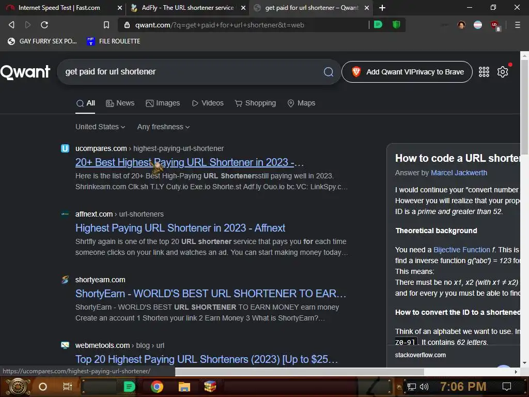Open the Qwant apps grid icon

point(484,71)
